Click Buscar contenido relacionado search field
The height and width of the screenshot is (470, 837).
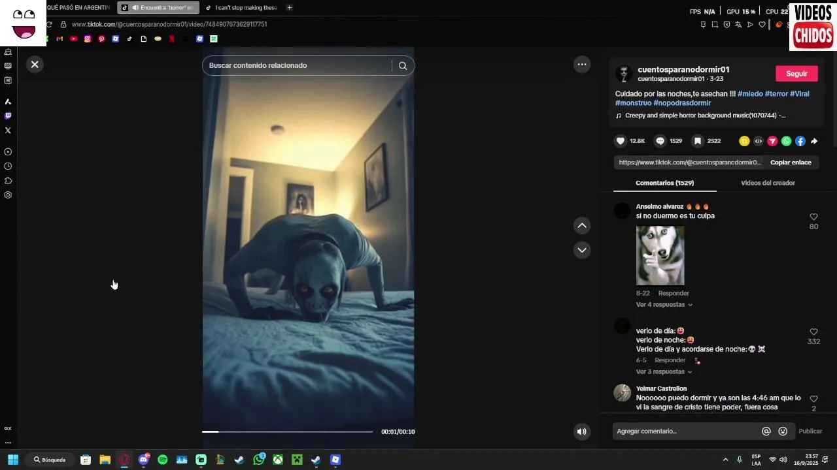(x=298, y=65)
